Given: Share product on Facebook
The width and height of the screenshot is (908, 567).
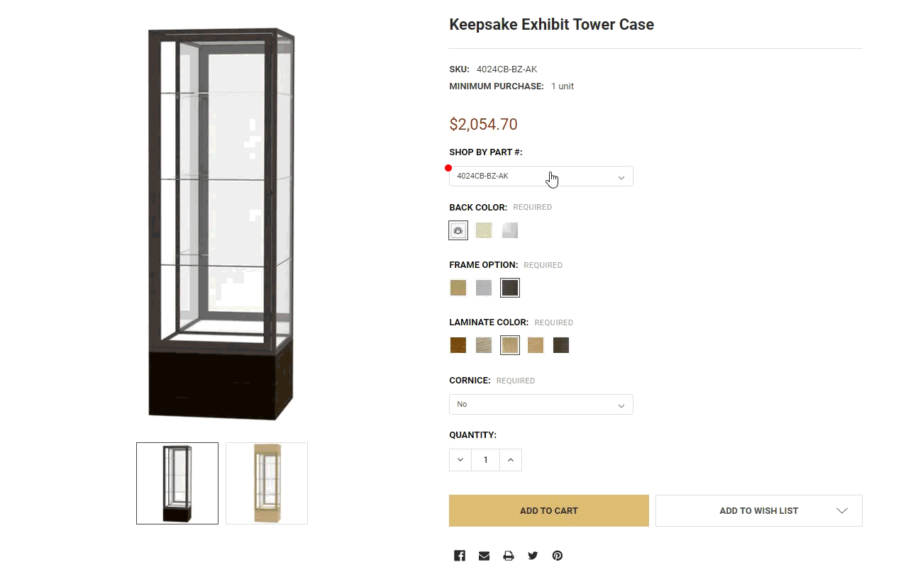Looking at the screenshot, I should 460,556.
